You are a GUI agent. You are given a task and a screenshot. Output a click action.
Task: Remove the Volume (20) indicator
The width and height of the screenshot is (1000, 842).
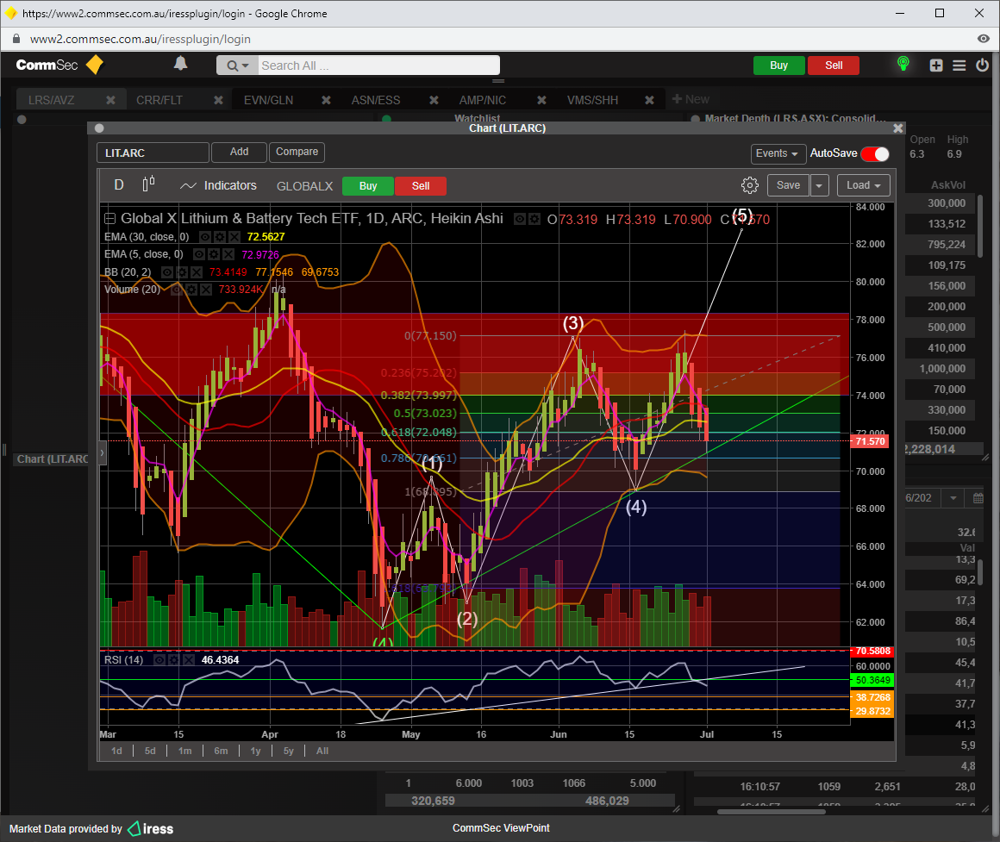pyautogui.click(x=206, y=290)
